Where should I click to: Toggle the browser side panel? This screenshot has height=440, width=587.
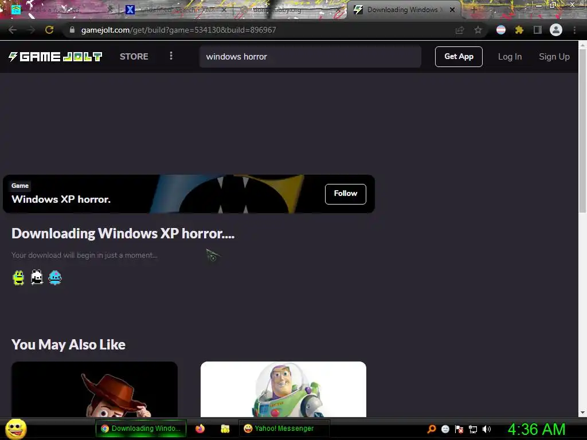click(538, 30)
